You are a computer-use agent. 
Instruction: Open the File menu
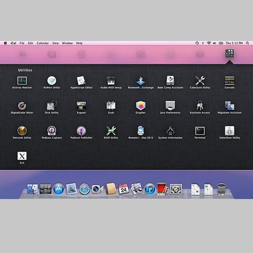22,43
